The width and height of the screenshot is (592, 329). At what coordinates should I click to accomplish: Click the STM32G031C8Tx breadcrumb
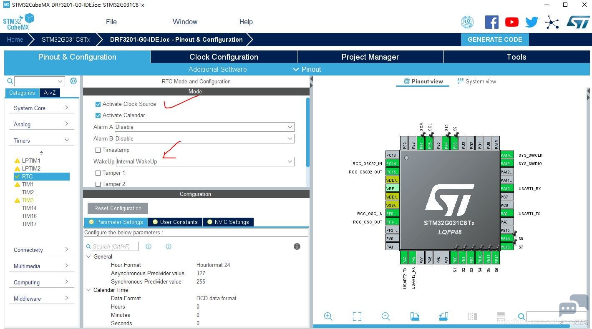tap(66, 40)
